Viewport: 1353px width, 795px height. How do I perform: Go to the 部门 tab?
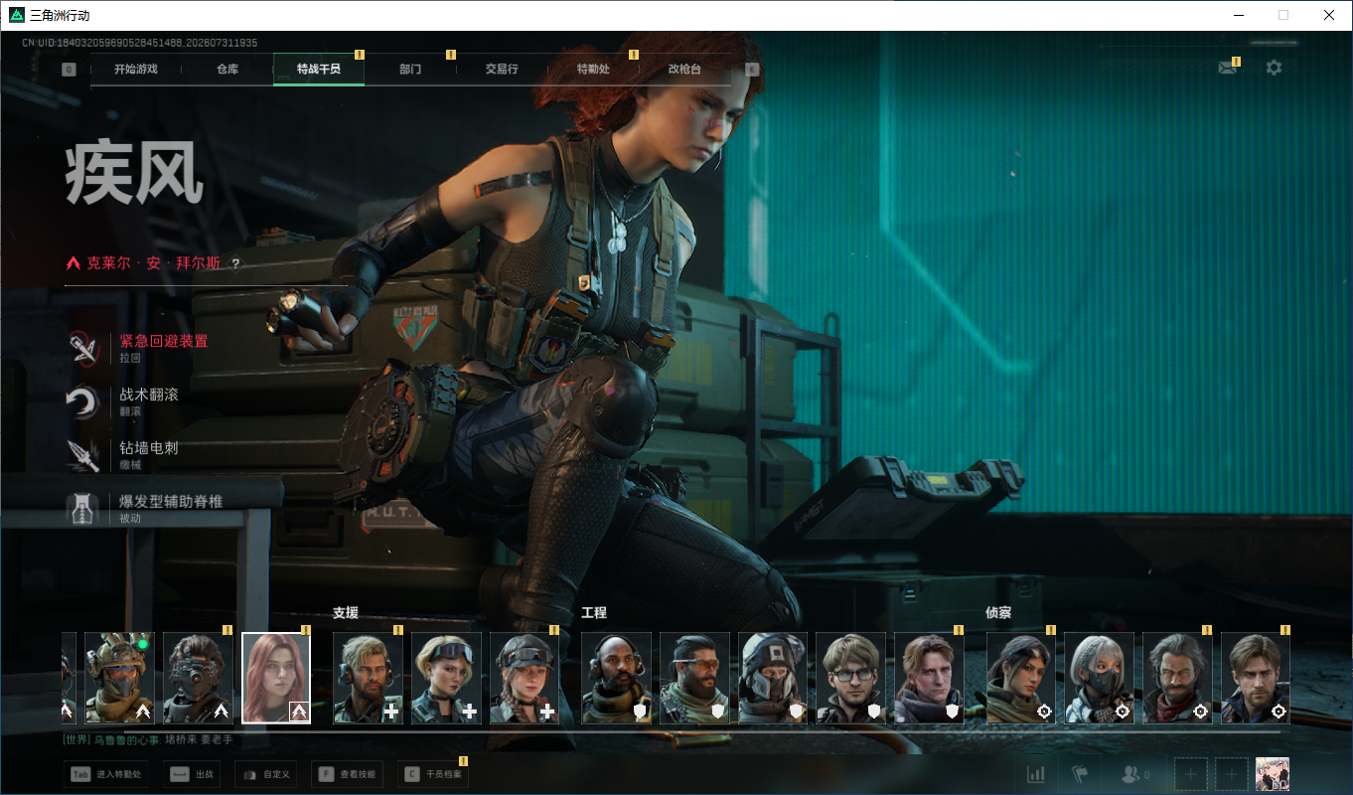pos(410,70)
